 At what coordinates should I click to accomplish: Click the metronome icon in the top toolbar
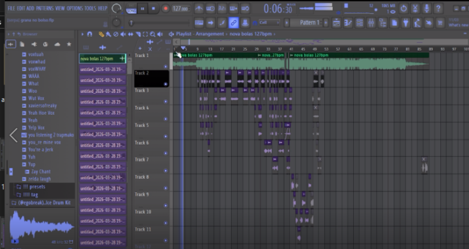pos(199,8)
